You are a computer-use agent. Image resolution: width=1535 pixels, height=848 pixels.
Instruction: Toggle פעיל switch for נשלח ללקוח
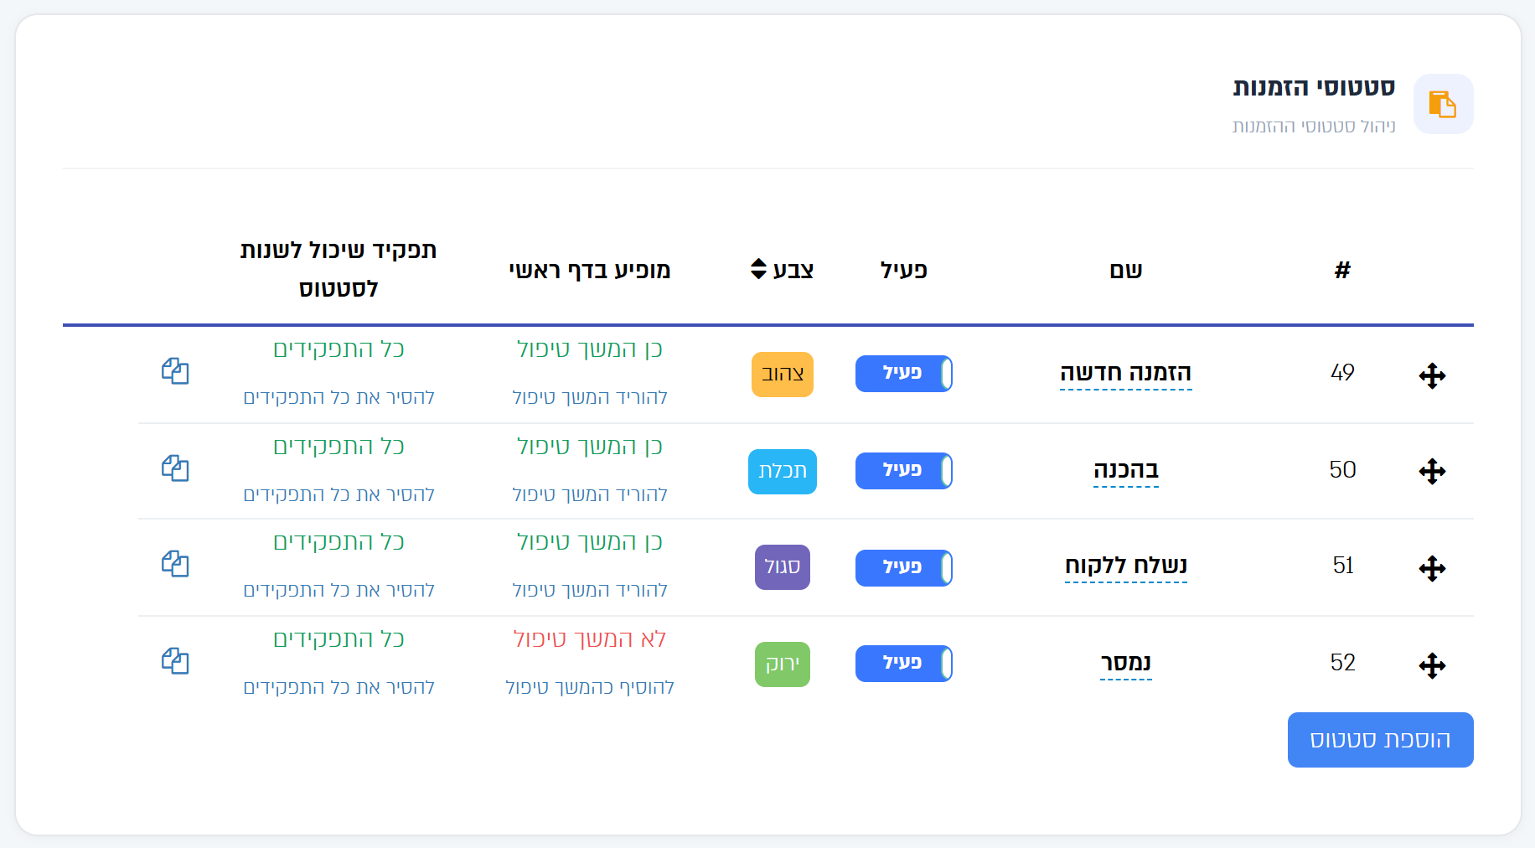click(903, 568)
